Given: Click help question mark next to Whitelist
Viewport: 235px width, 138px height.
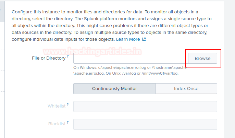Looking at the screenshot, I should point(68,104).
